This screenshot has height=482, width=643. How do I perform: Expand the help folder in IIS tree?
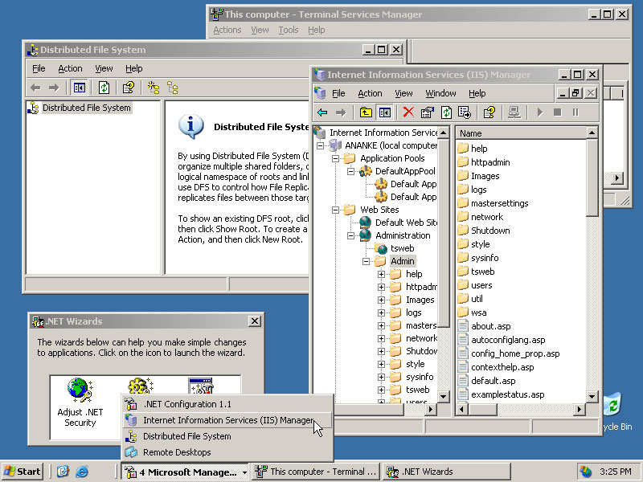381,274
